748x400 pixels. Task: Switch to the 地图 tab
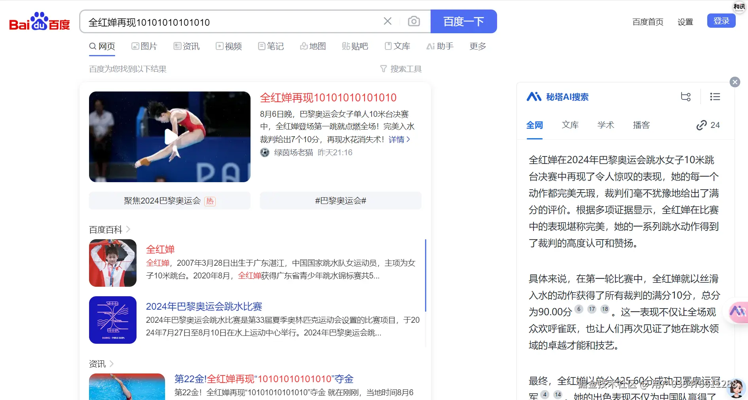tap(313, 46)
